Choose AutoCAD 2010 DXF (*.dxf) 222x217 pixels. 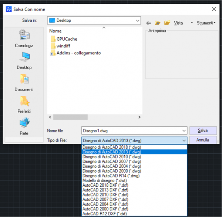point(134,195)
